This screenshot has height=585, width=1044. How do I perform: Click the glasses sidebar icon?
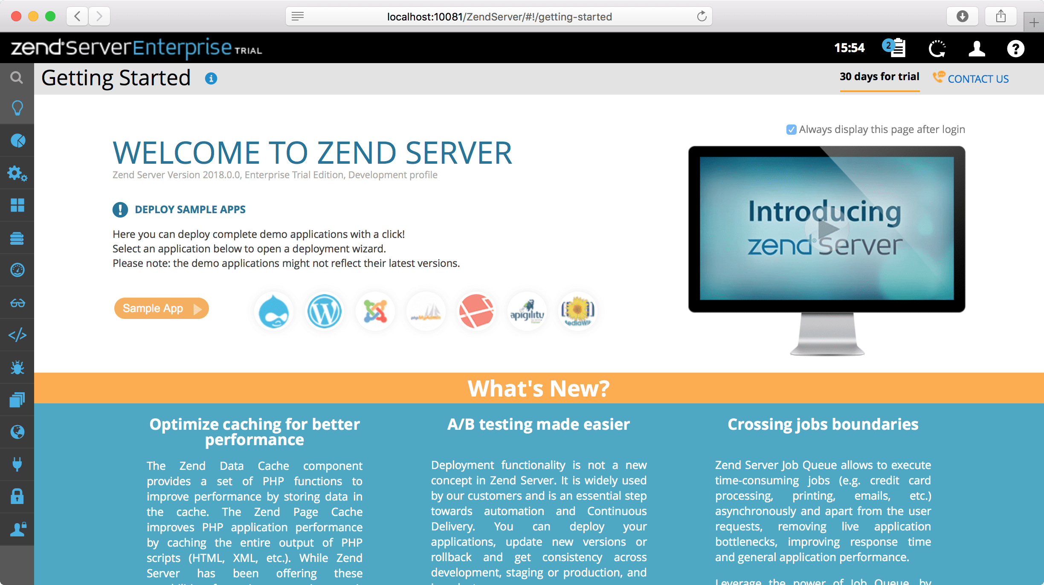[x=17, y=303]
